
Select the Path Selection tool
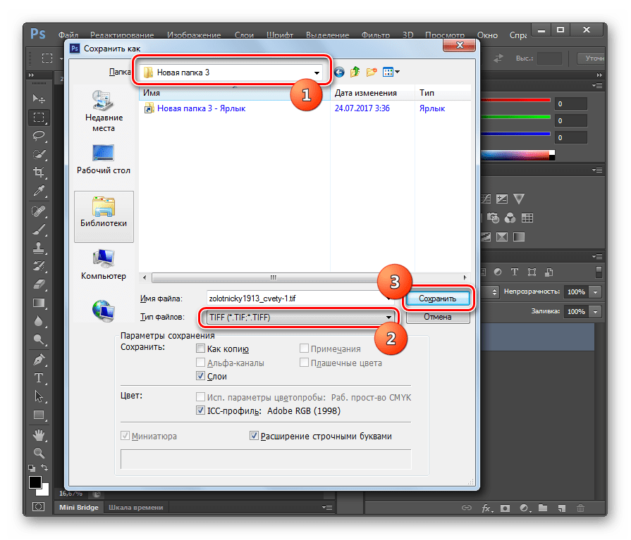coord(39,396)
